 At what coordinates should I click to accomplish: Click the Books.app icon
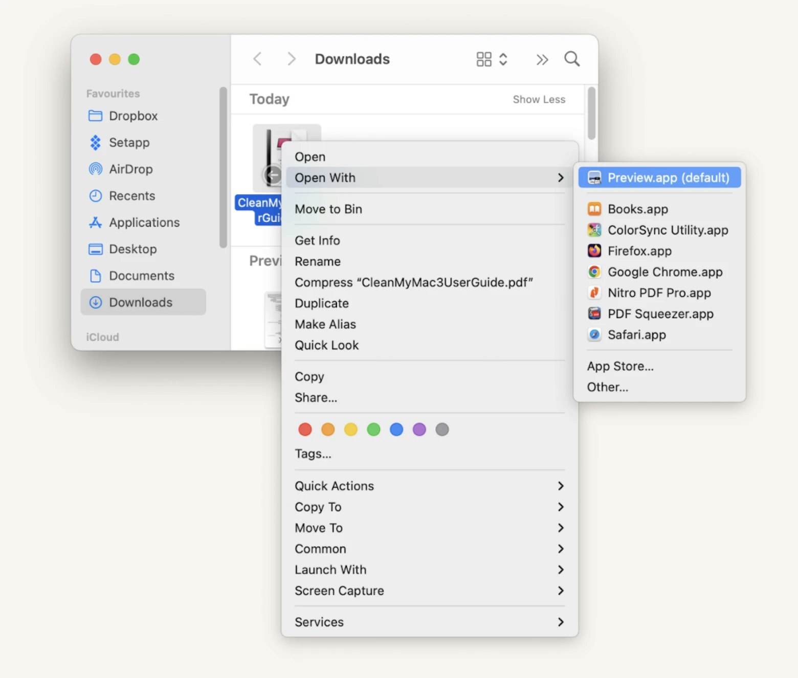point(594,209)
